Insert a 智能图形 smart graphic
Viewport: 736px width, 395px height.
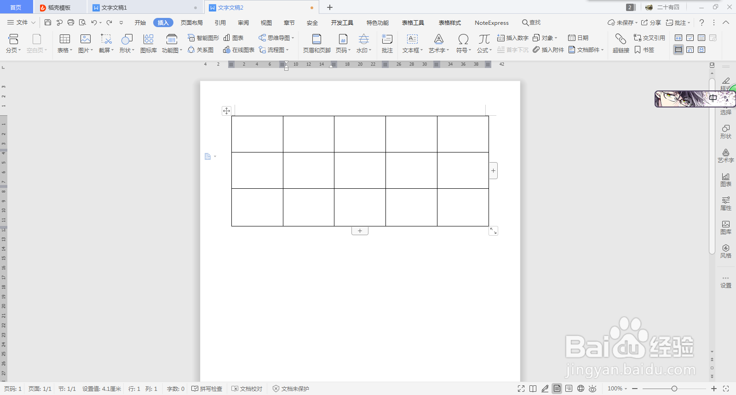203,38
